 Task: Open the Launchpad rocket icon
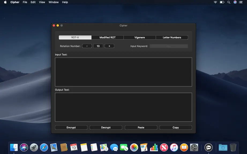point(34,148)
